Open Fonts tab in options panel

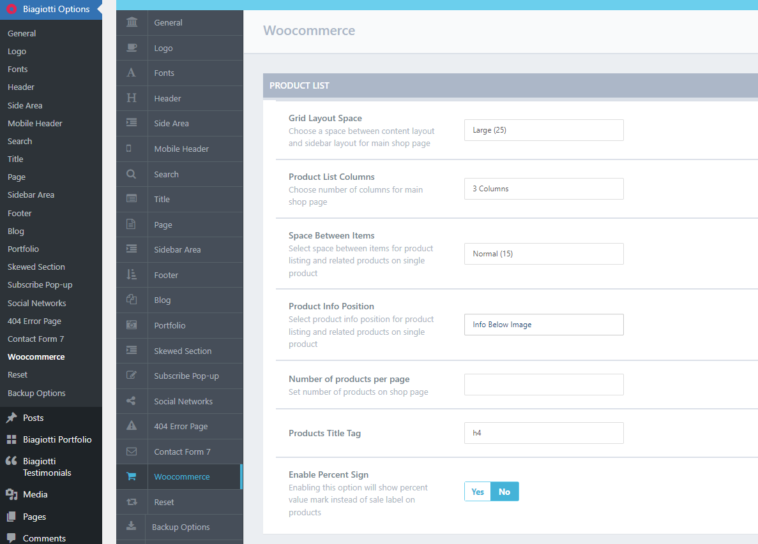coord(180,73)
